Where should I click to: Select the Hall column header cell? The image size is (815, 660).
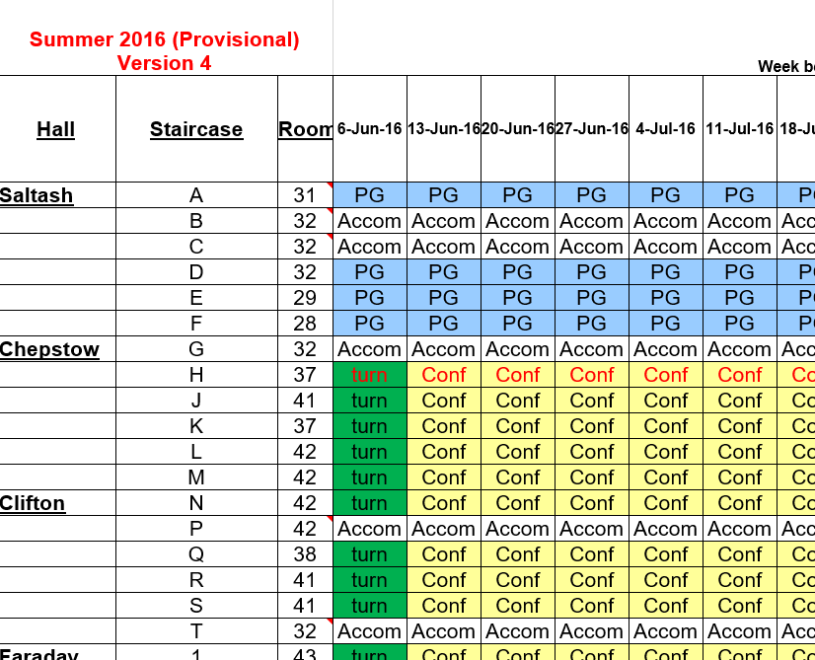coord(56,129)
